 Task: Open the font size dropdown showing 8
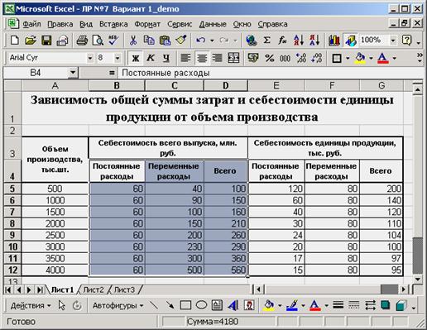[x=118, y=58]
